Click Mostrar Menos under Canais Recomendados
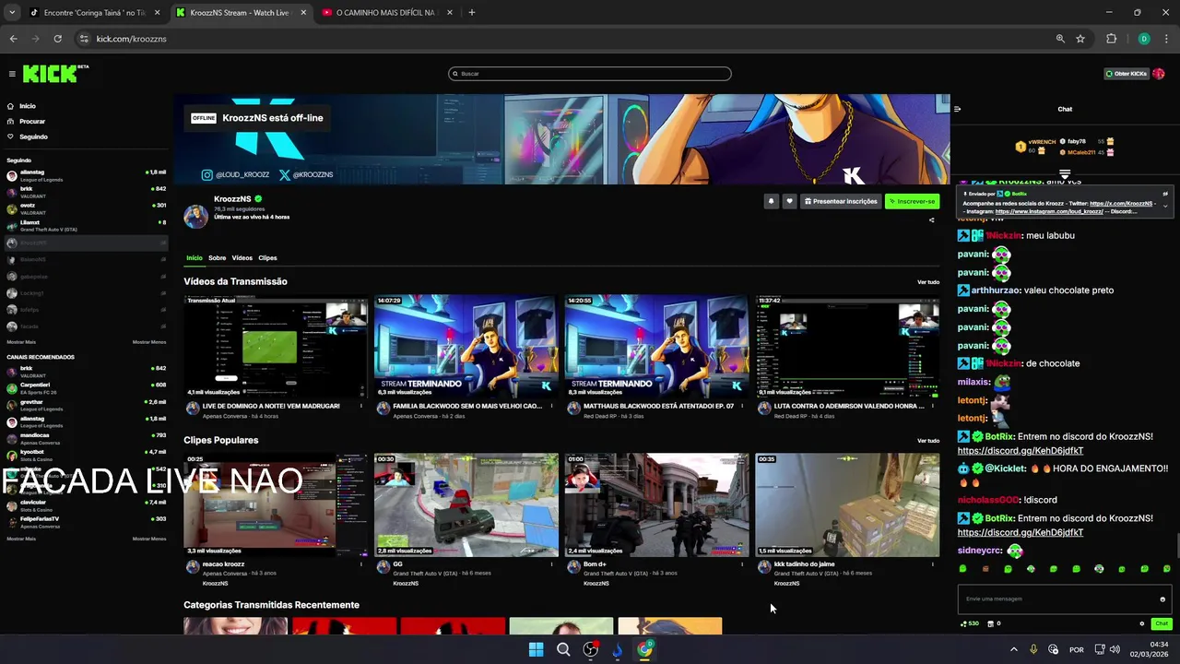 [149, 539]
